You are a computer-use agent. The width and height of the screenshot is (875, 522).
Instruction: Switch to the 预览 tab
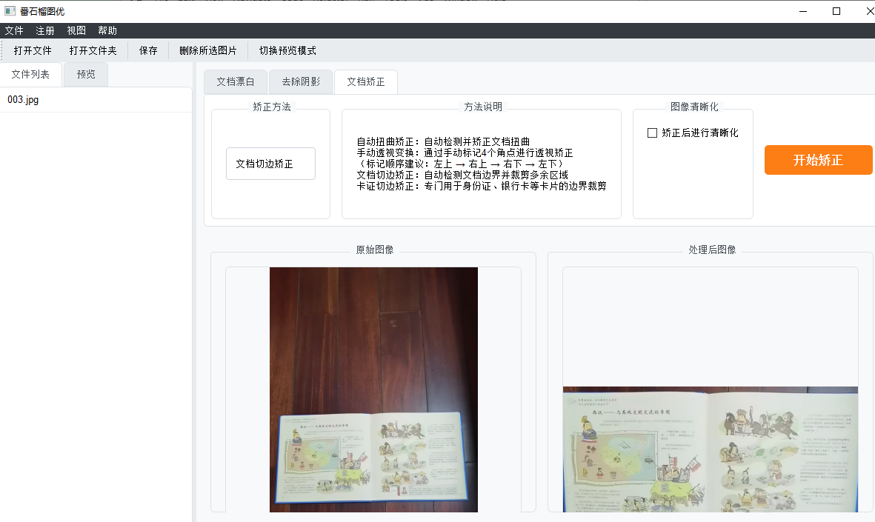point(85,74)
